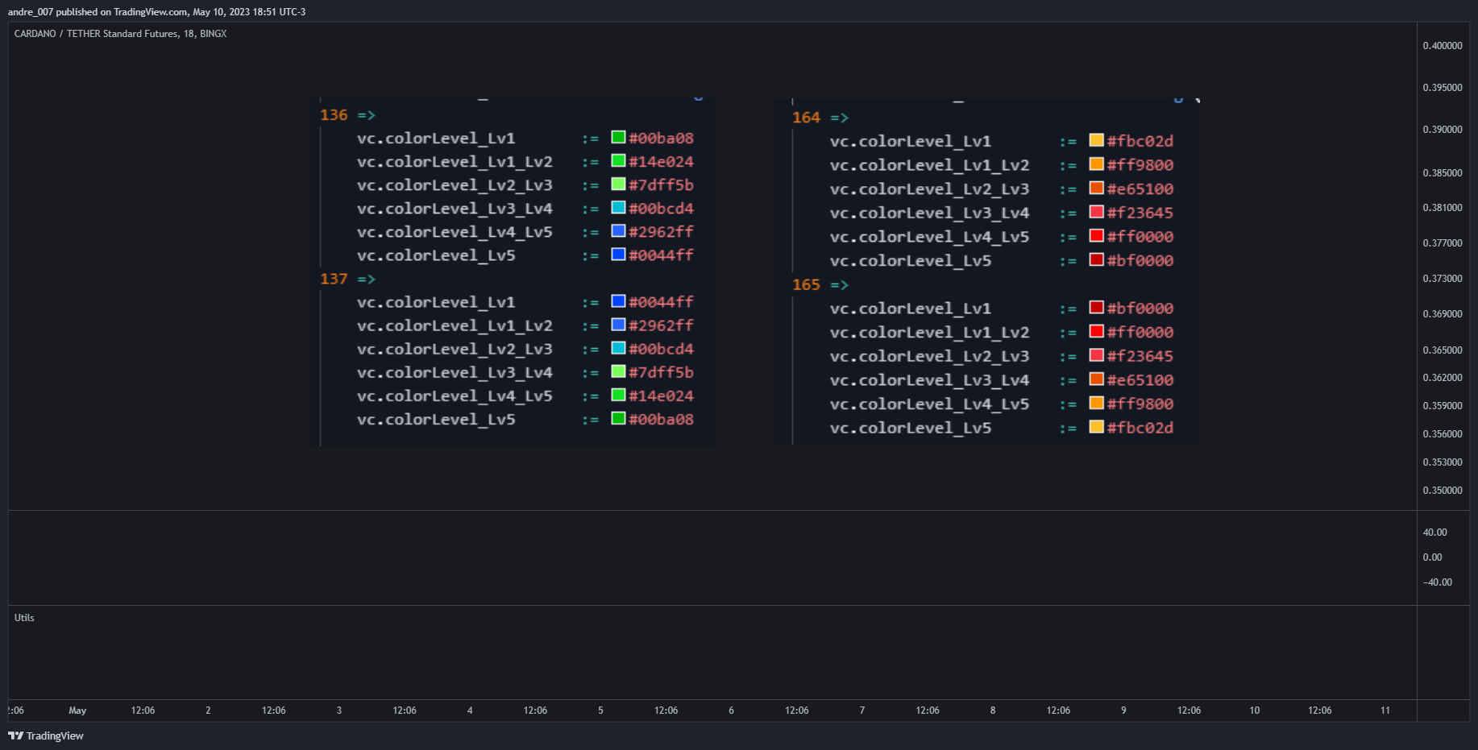
Task: Click vc.colorLevel_Lv5 under line 137
Action: [436, 420]
